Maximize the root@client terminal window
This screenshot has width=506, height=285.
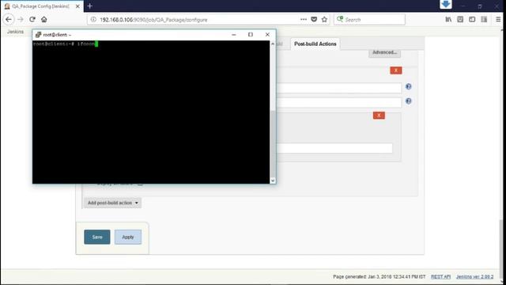pyautogui.click(x=251, y=34)
